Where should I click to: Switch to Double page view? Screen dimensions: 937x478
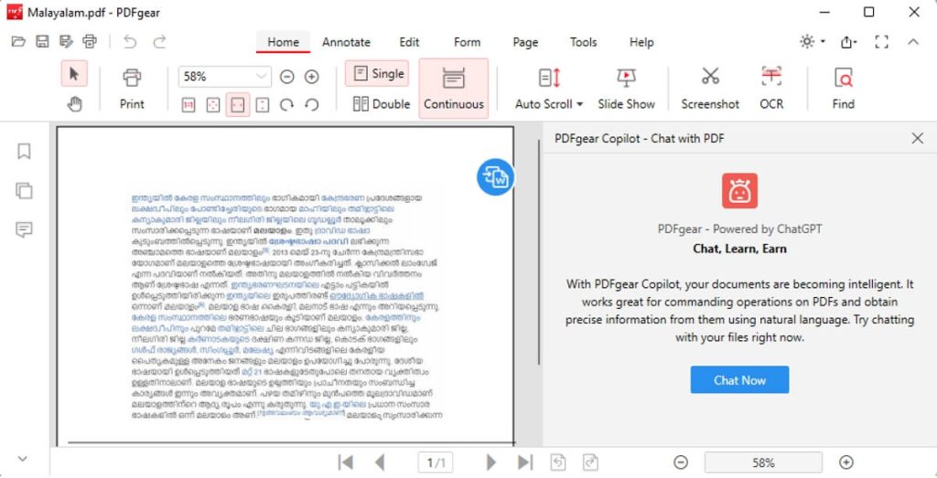[x=382, y=104]
